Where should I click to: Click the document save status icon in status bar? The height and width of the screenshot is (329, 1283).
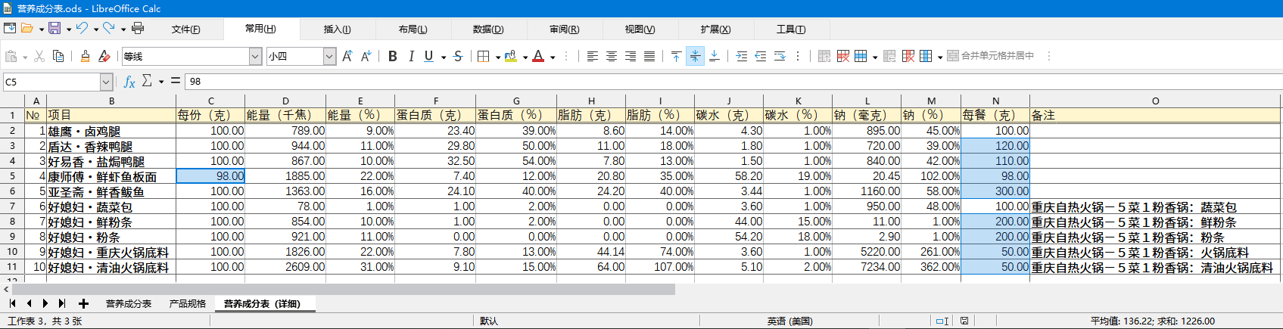point(964,321)
